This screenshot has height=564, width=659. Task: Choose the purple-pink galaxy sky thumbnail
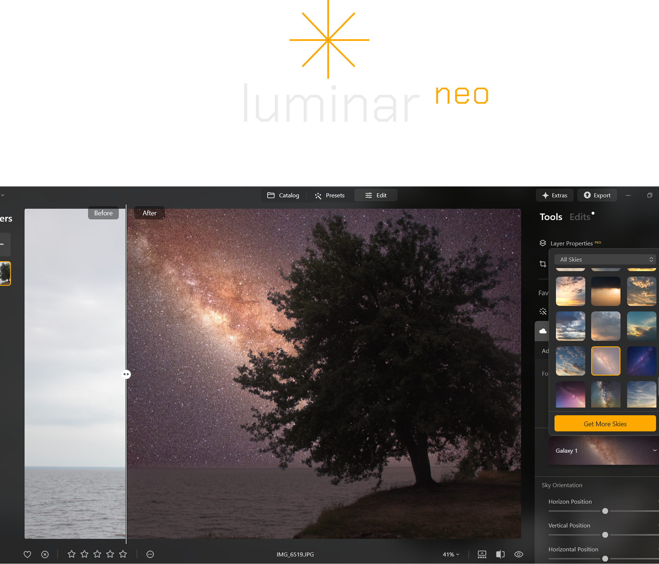pos(570,394)
